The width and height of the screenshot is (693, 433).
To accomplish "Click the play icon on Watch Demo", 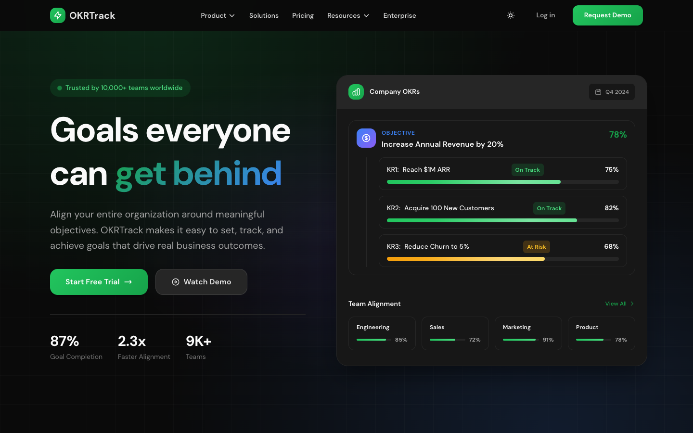I will click(x=176, y=282).
